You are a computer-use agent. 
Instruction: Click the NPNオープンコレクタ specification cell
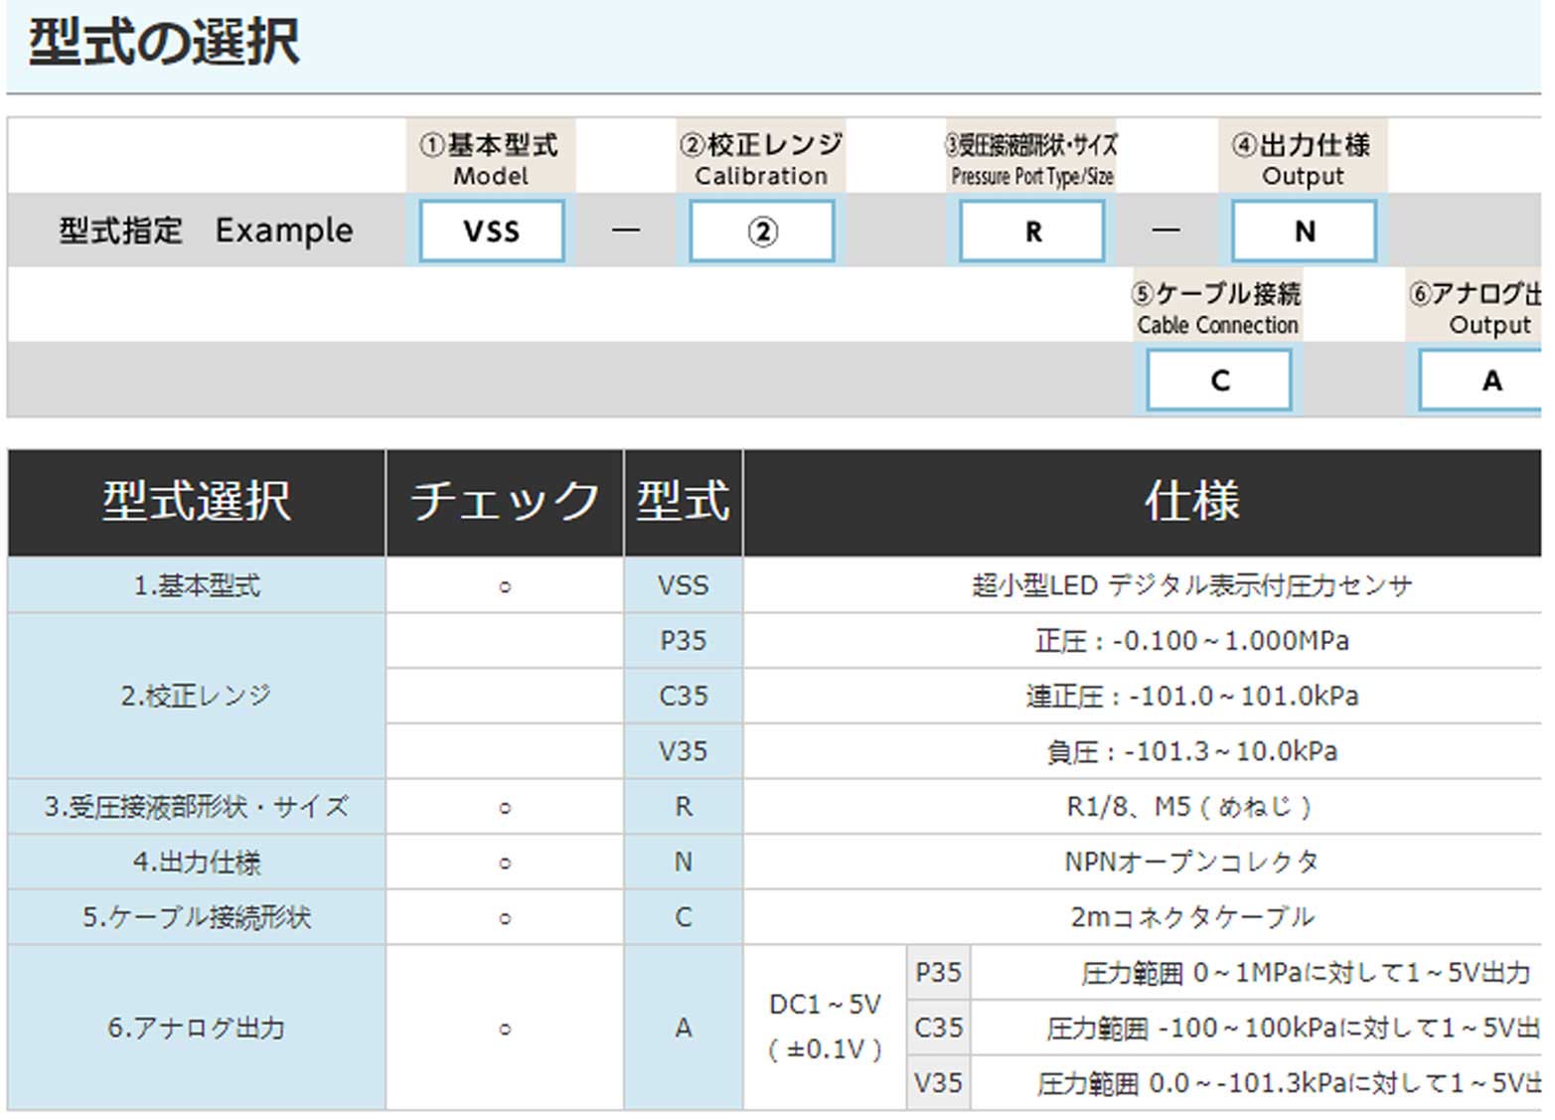[1190, 863]
